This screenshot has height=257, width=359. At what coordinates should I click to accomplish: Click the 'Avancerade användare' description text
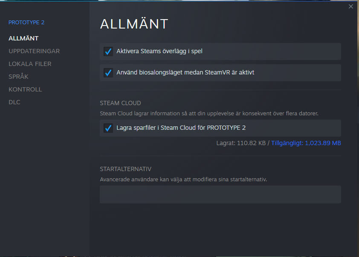pos(183,180)
